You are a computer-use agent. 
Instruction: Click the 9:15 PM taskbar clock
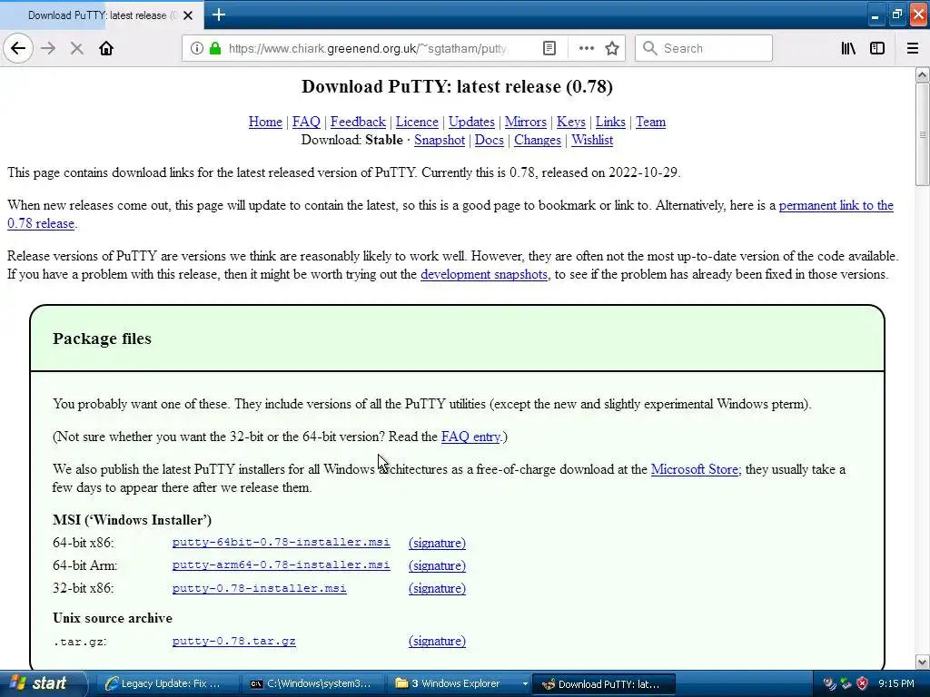coord(896,684)
